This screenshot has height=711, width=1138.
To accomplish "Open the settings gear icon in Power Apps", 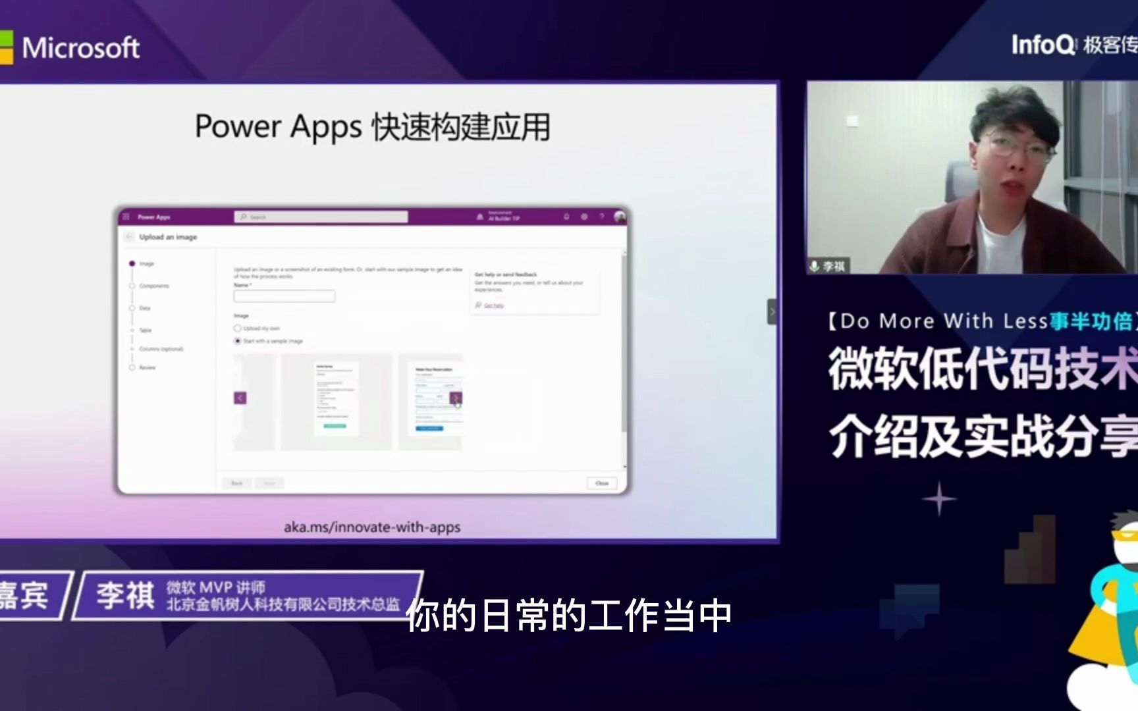I will click(584, 217).
